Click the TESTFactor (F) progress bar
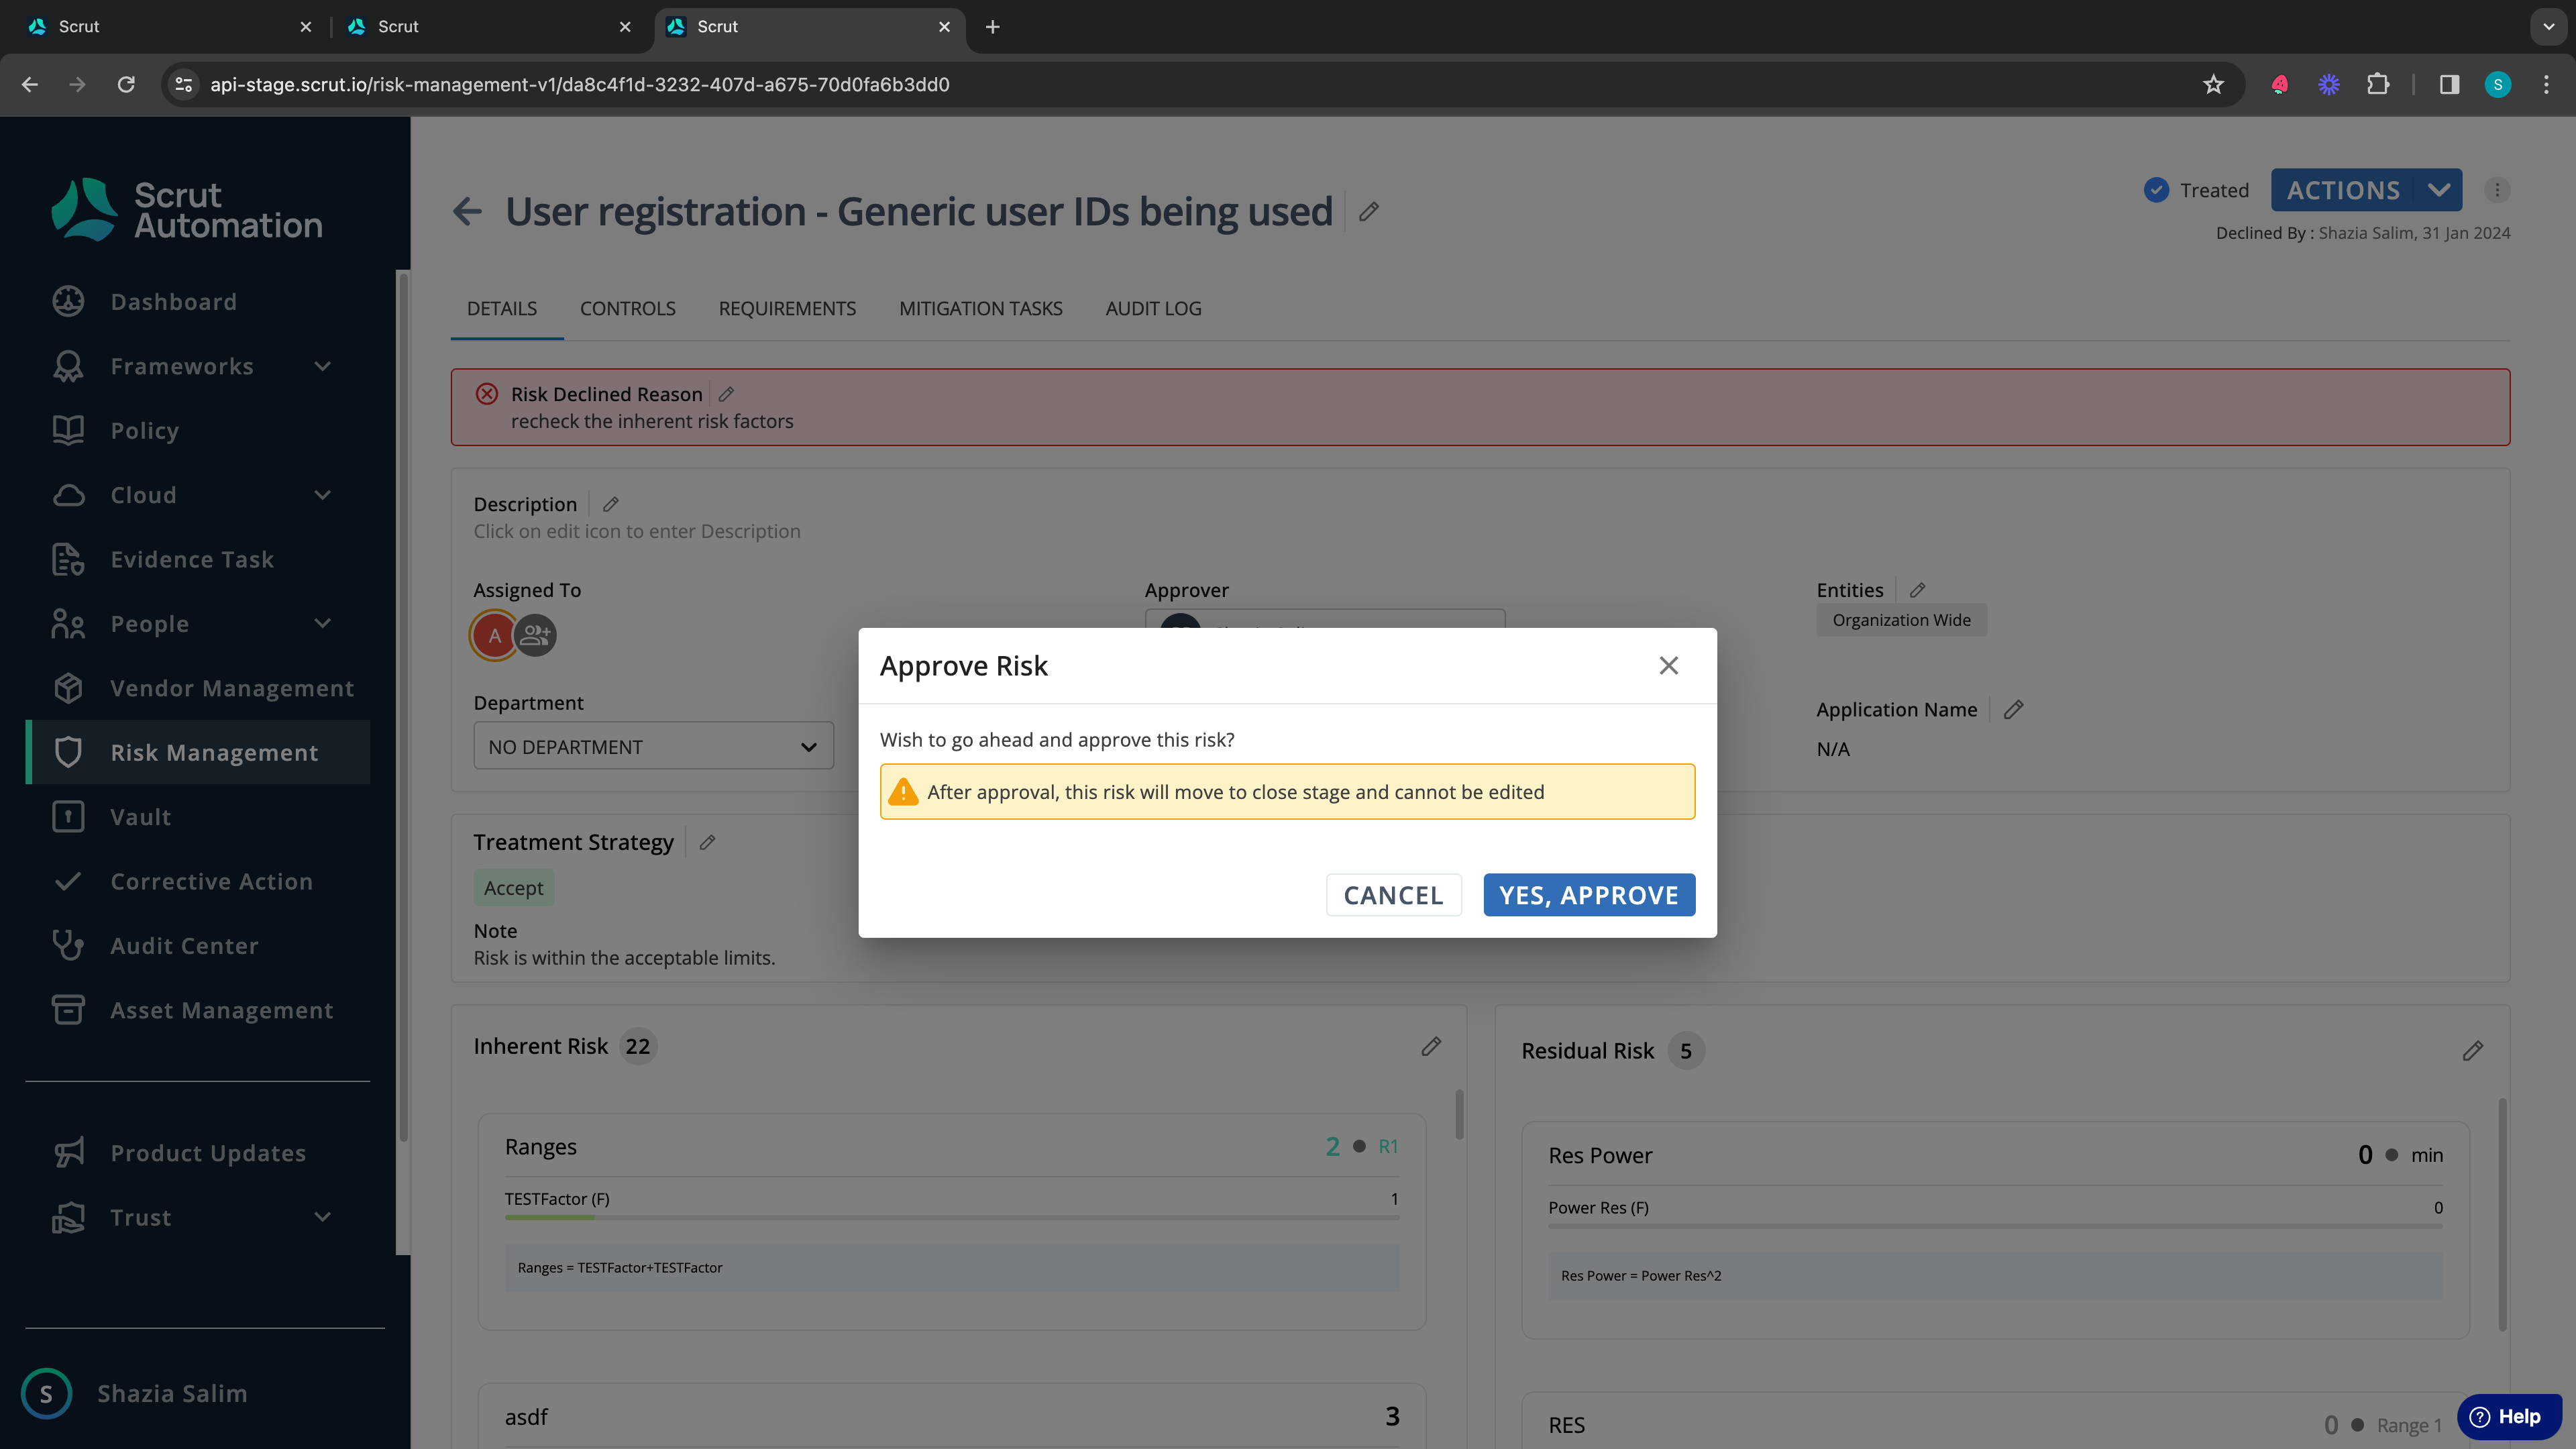Viewport: 2576px width, 1449px height. tap(951, 1217)
